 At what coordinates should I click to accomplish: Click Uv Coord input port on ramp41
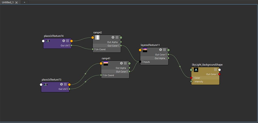point(101,75)
